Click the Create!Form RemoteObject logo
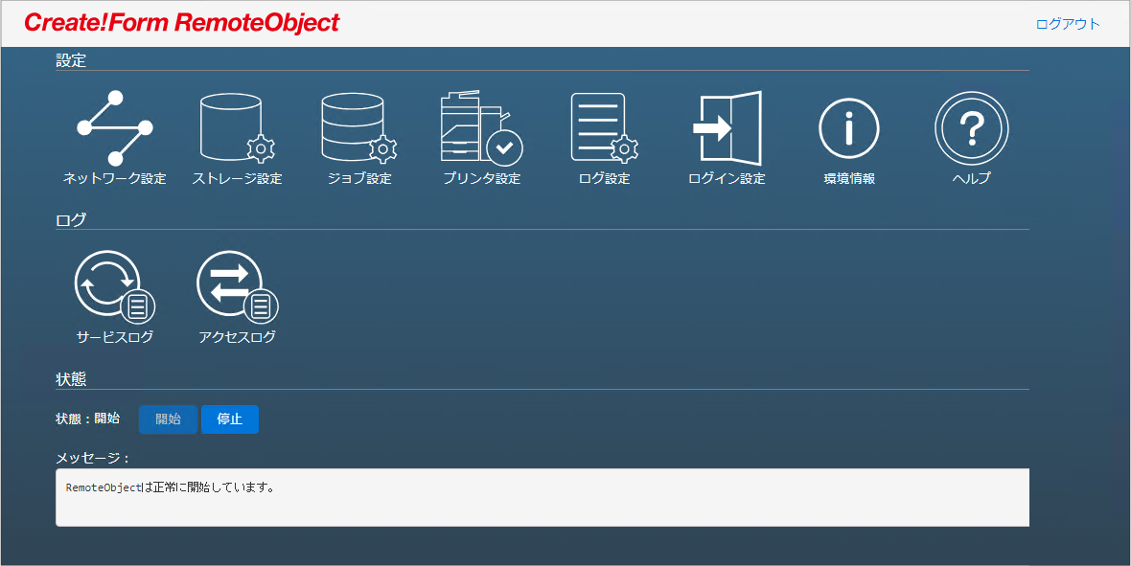Image resolution: width=1131 pixels, height=566 pixels. point(181,23)
